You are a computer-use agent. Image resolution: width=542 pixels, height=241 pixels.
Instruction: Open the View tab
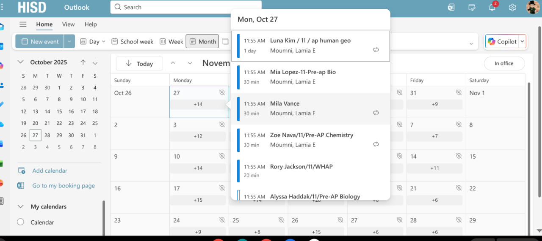(x=68, y=24)
